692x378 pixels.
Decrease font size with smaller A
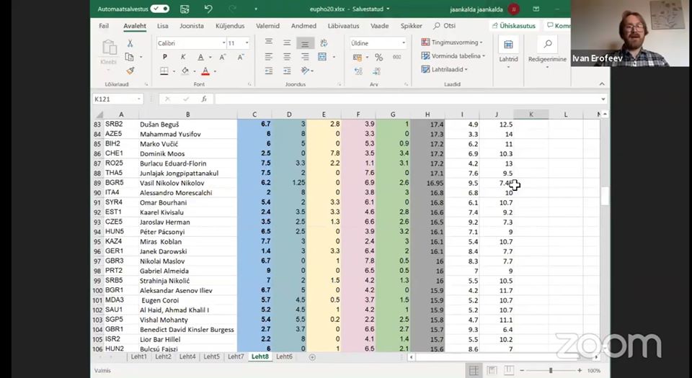coord(241,57)
